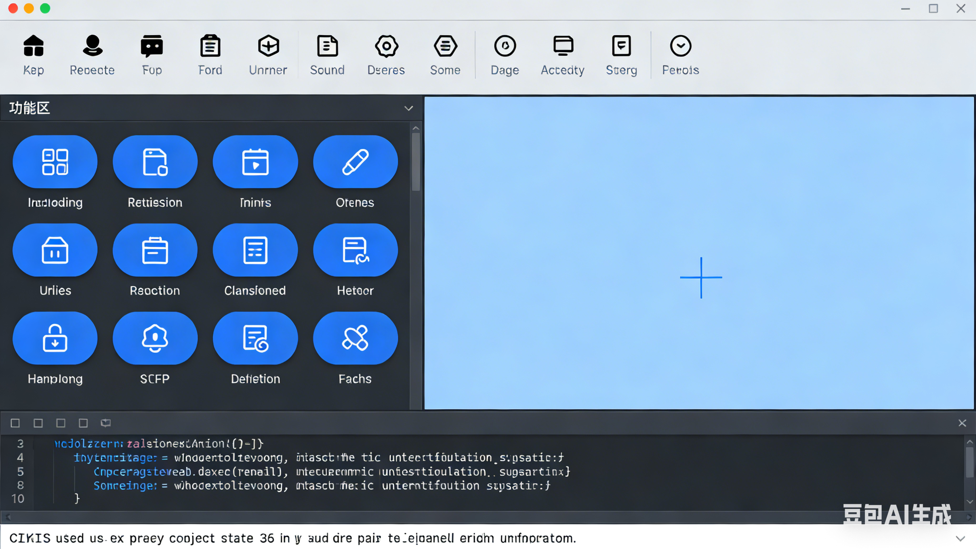976x549 pixels.
Task: Click the Actedty monitor icon
Action: click(563, 46)
